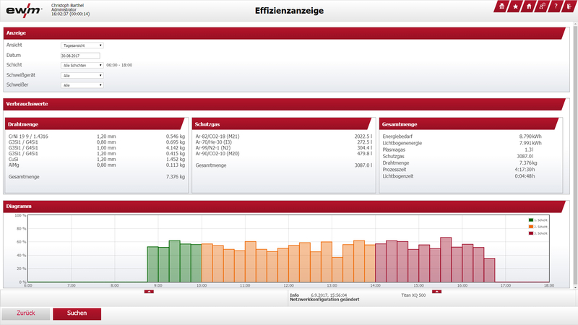Click the logout door icon
Viewport: 578px width, 325px height.
tap(569, 6)
